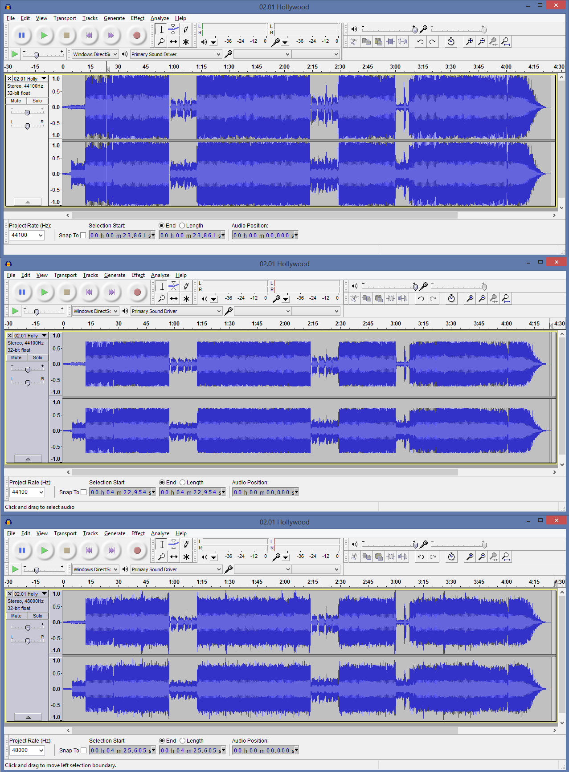The width and height of the screenshot is (569, 772).
Task: Open the Analyze menu in the middle window
Action: point(160,275)
